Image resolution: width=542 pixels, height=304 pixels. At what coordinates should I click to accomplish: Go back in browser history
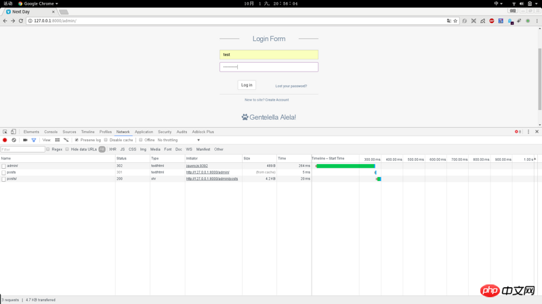click(x=5, y=21)
